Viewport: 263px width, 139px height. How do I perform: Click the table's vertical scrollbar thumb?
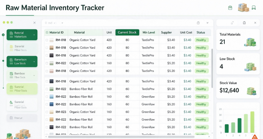click(x=212, y=68)
